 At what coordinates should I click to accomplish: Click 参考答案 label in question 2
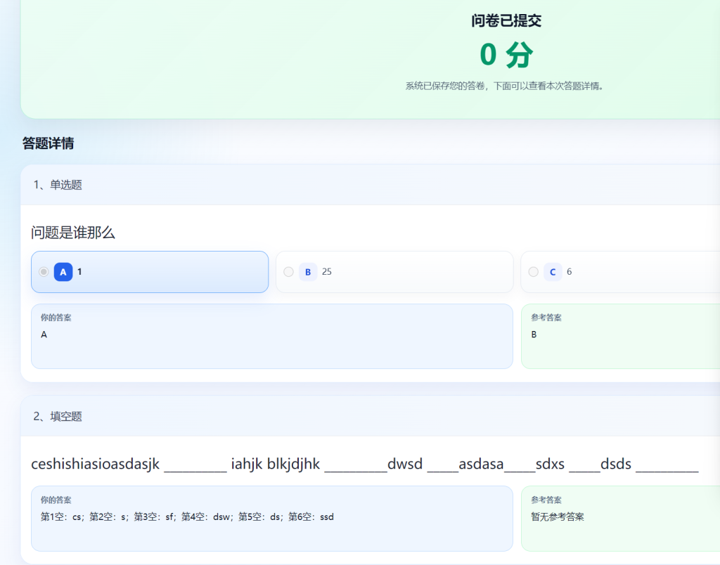point(546,500)
